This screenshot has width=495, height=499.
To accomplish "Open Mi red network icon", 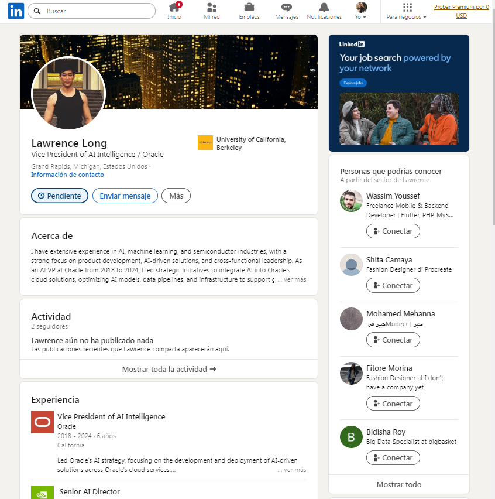I will (x=212, y=7).
